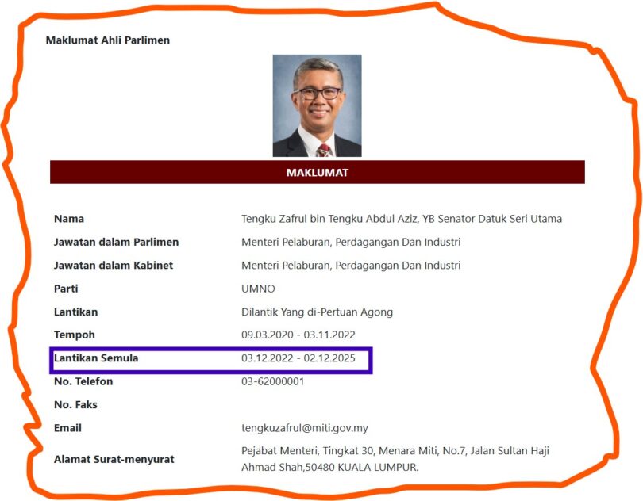Click the phone number 03-62000001

coord(272,381)
